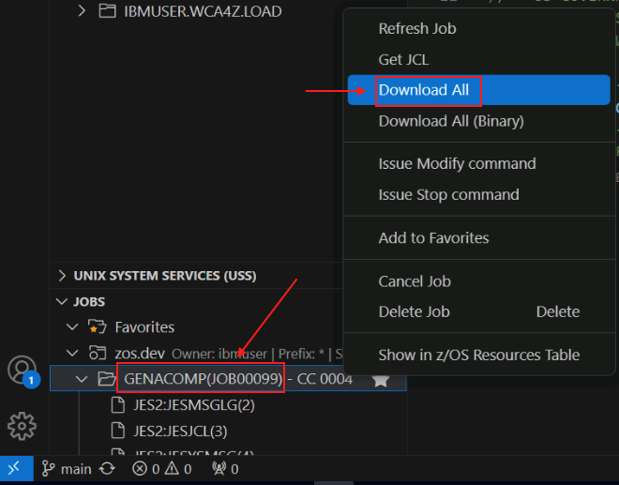Viewport: 619px width, 485px height.
Task: Click the 'Owner: ibmuser' description text
Action: point(219,354)
